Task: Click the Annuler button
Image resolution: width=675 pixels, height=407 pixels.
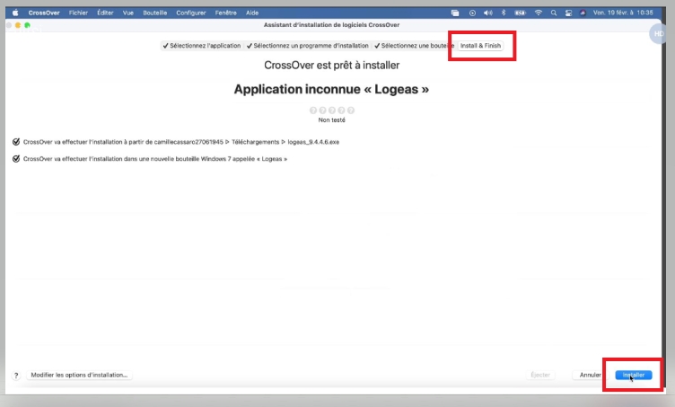Action: [x=590, y=375]
